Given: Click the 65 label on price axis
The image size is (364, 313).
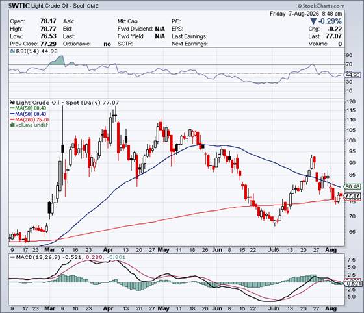Looking at the screenshot, I should [352, 231].
